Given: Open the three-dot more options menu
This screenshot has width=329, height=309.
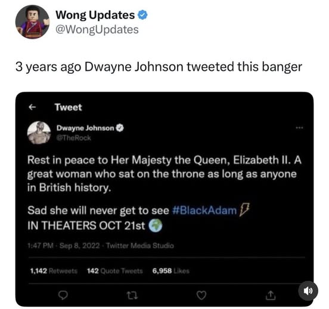Looking at the screenshot, I should (x=300, y=127).
